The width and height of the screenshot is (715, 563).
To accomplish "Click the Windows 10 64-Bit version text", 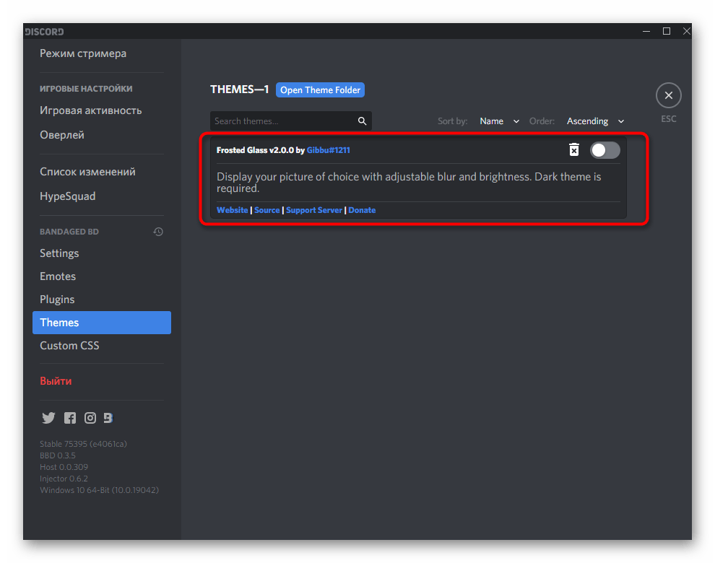I will 100,490.
